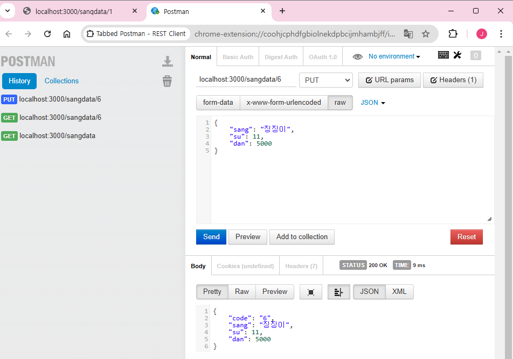This screenshot has height=359, width=513.
Task: Open the HTTP method PUT dropdown
Action: [326, 80]
